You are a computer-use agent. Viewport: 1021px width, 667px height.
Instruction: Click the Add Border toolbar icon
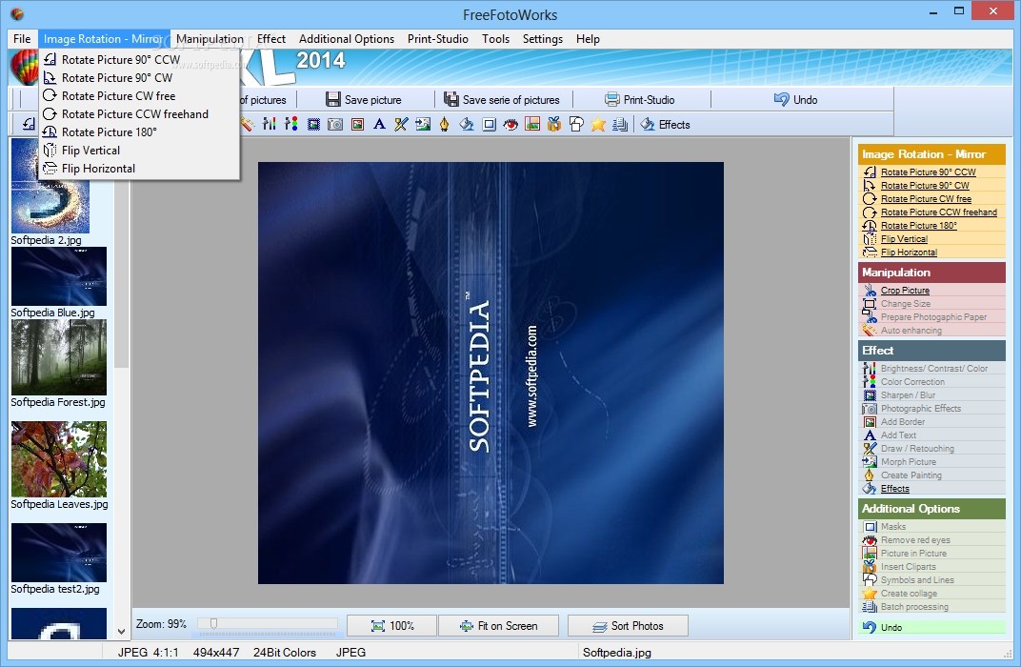tap(357, 124)
